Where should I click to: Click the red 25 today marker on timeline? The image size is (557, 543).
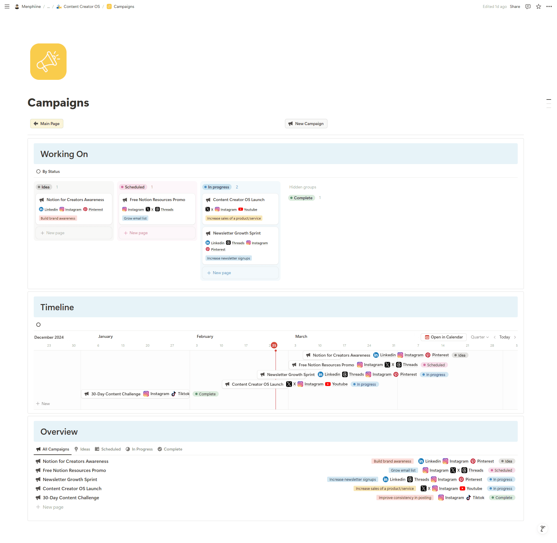coord(274,345)
